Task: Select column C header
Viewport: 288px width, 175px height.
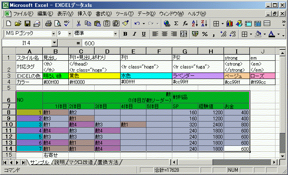Action: point(81,51)
